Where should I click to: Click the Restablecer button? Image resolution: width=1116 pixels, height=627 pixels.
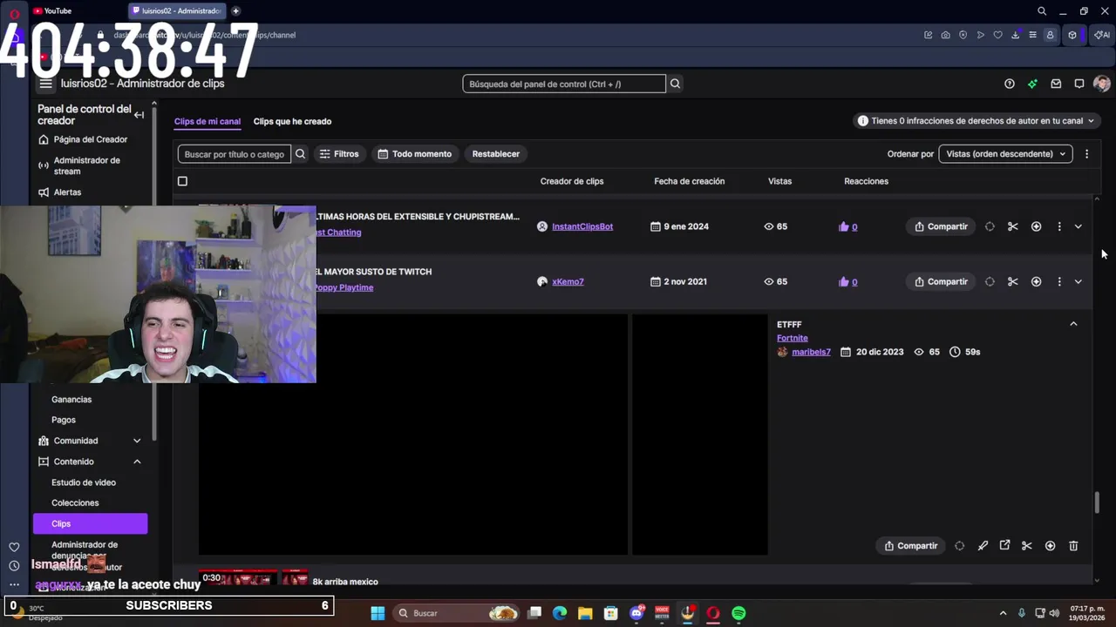pos(496,154)
